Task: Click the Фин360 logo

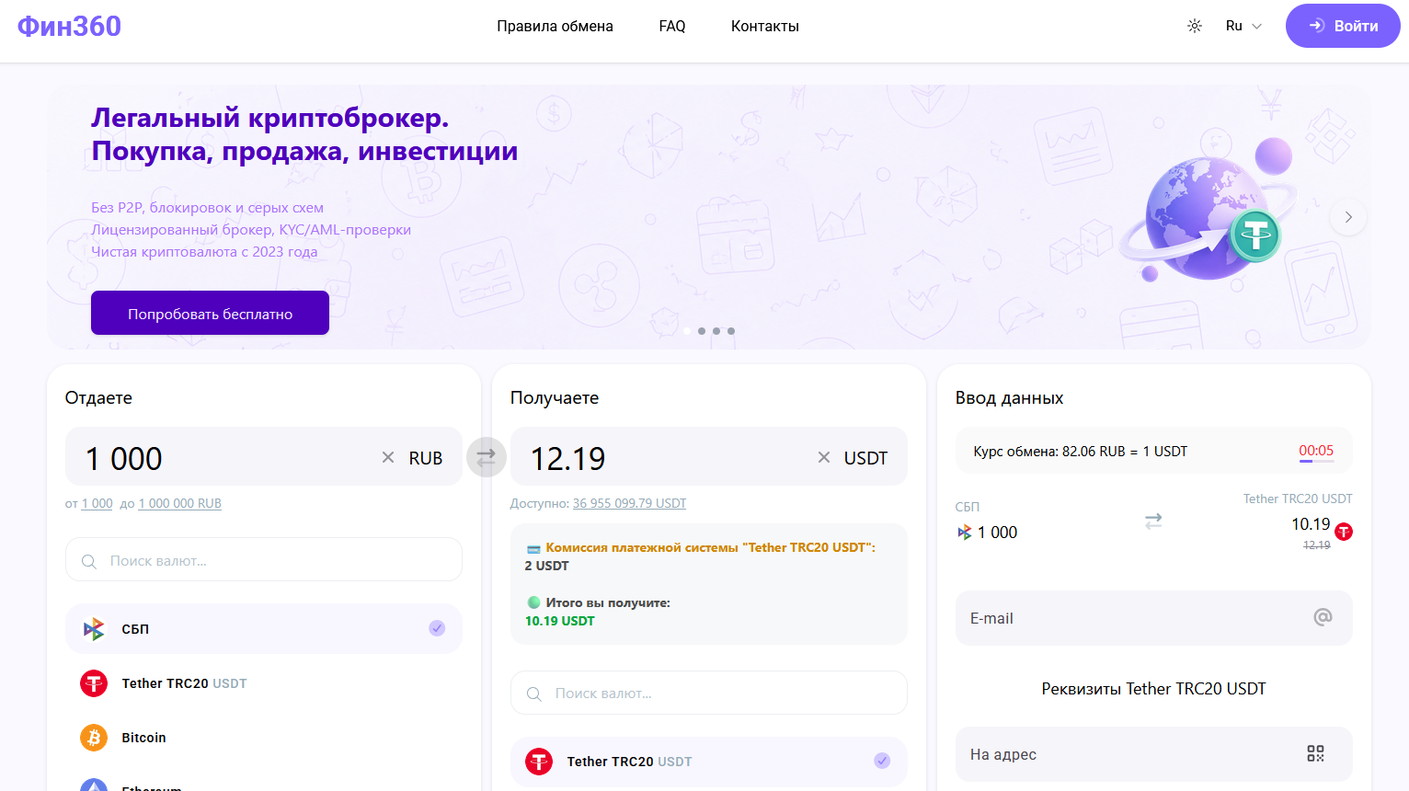Action: (x=69, y=26)
